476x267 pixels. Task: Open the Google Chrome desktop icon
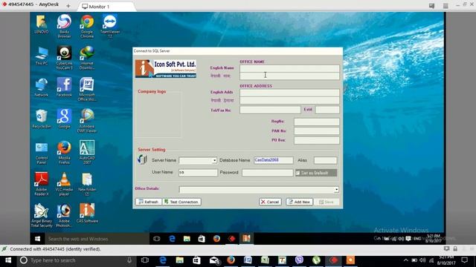[x=87, y=27]
